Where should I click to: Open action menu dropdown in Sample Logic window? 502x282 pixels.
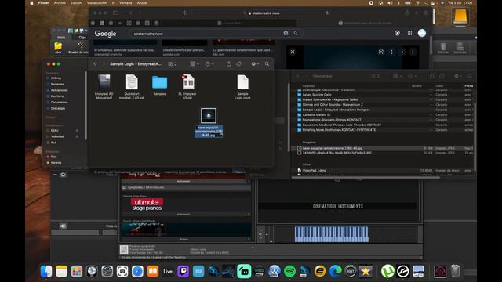[x=209, y=64]
